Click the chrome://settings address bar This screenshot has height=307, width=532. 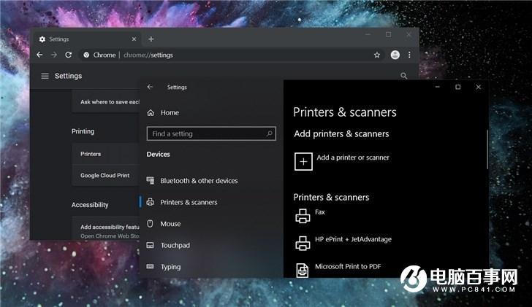coord(231,55)
